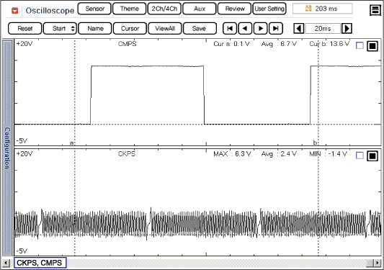The width and height of the screenshot is (384, 270).
Task: Toggle the Cursor function
Action: pos(130,29)
